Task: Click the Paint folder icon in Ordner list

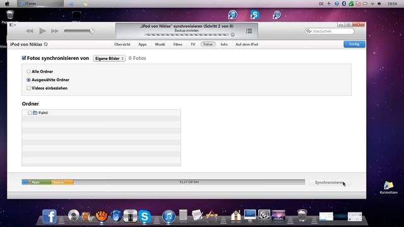Action: tap(35, 113)
